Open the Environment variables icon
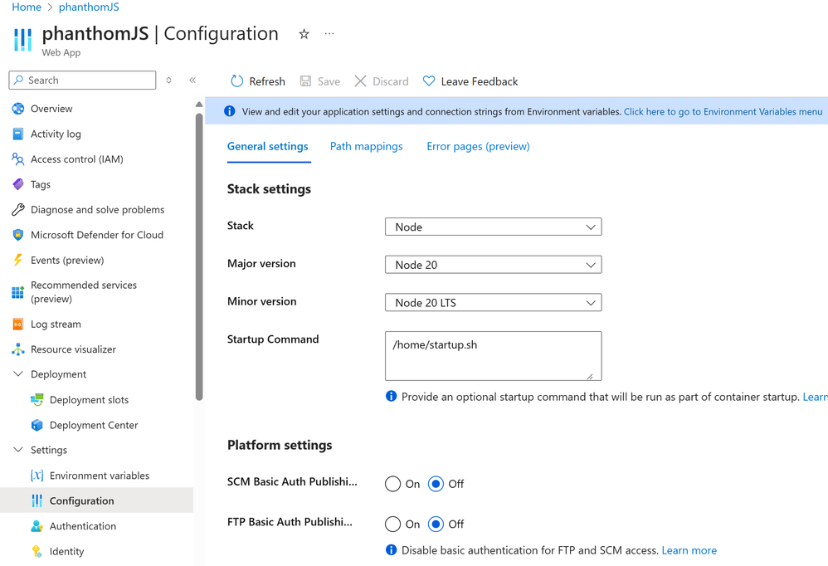 (x=37, y=476)
